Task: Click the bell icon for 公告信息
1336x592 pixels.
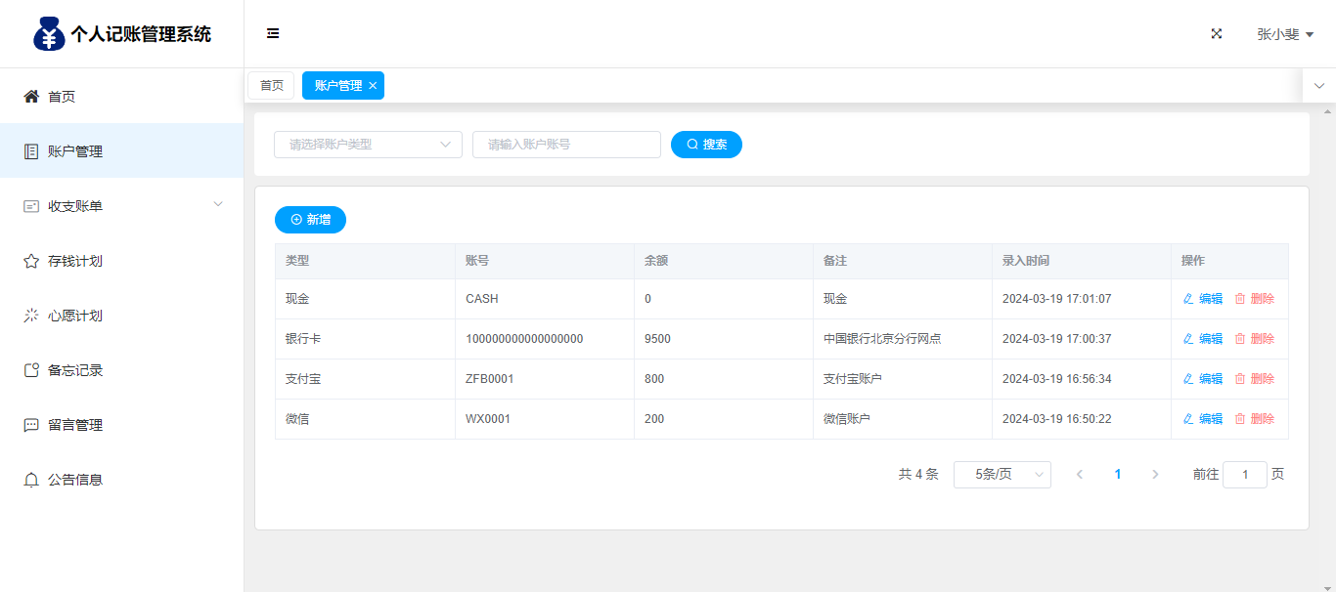Action: 31,480
